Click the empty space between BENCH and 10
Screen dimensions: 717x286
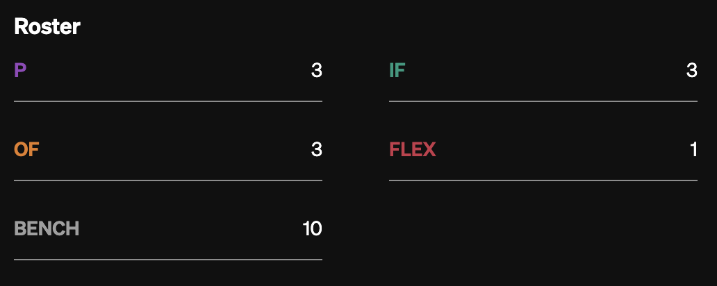[191, 229]
